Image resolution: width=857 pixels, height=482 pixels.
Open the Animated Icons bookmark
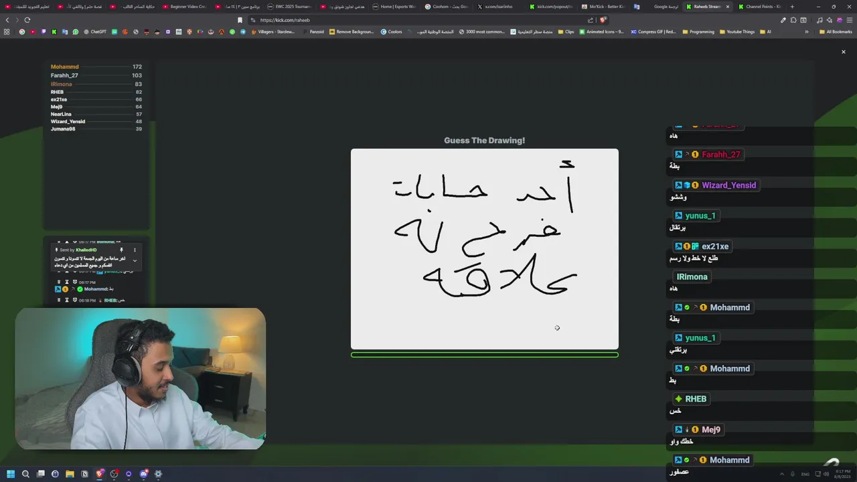601,31
